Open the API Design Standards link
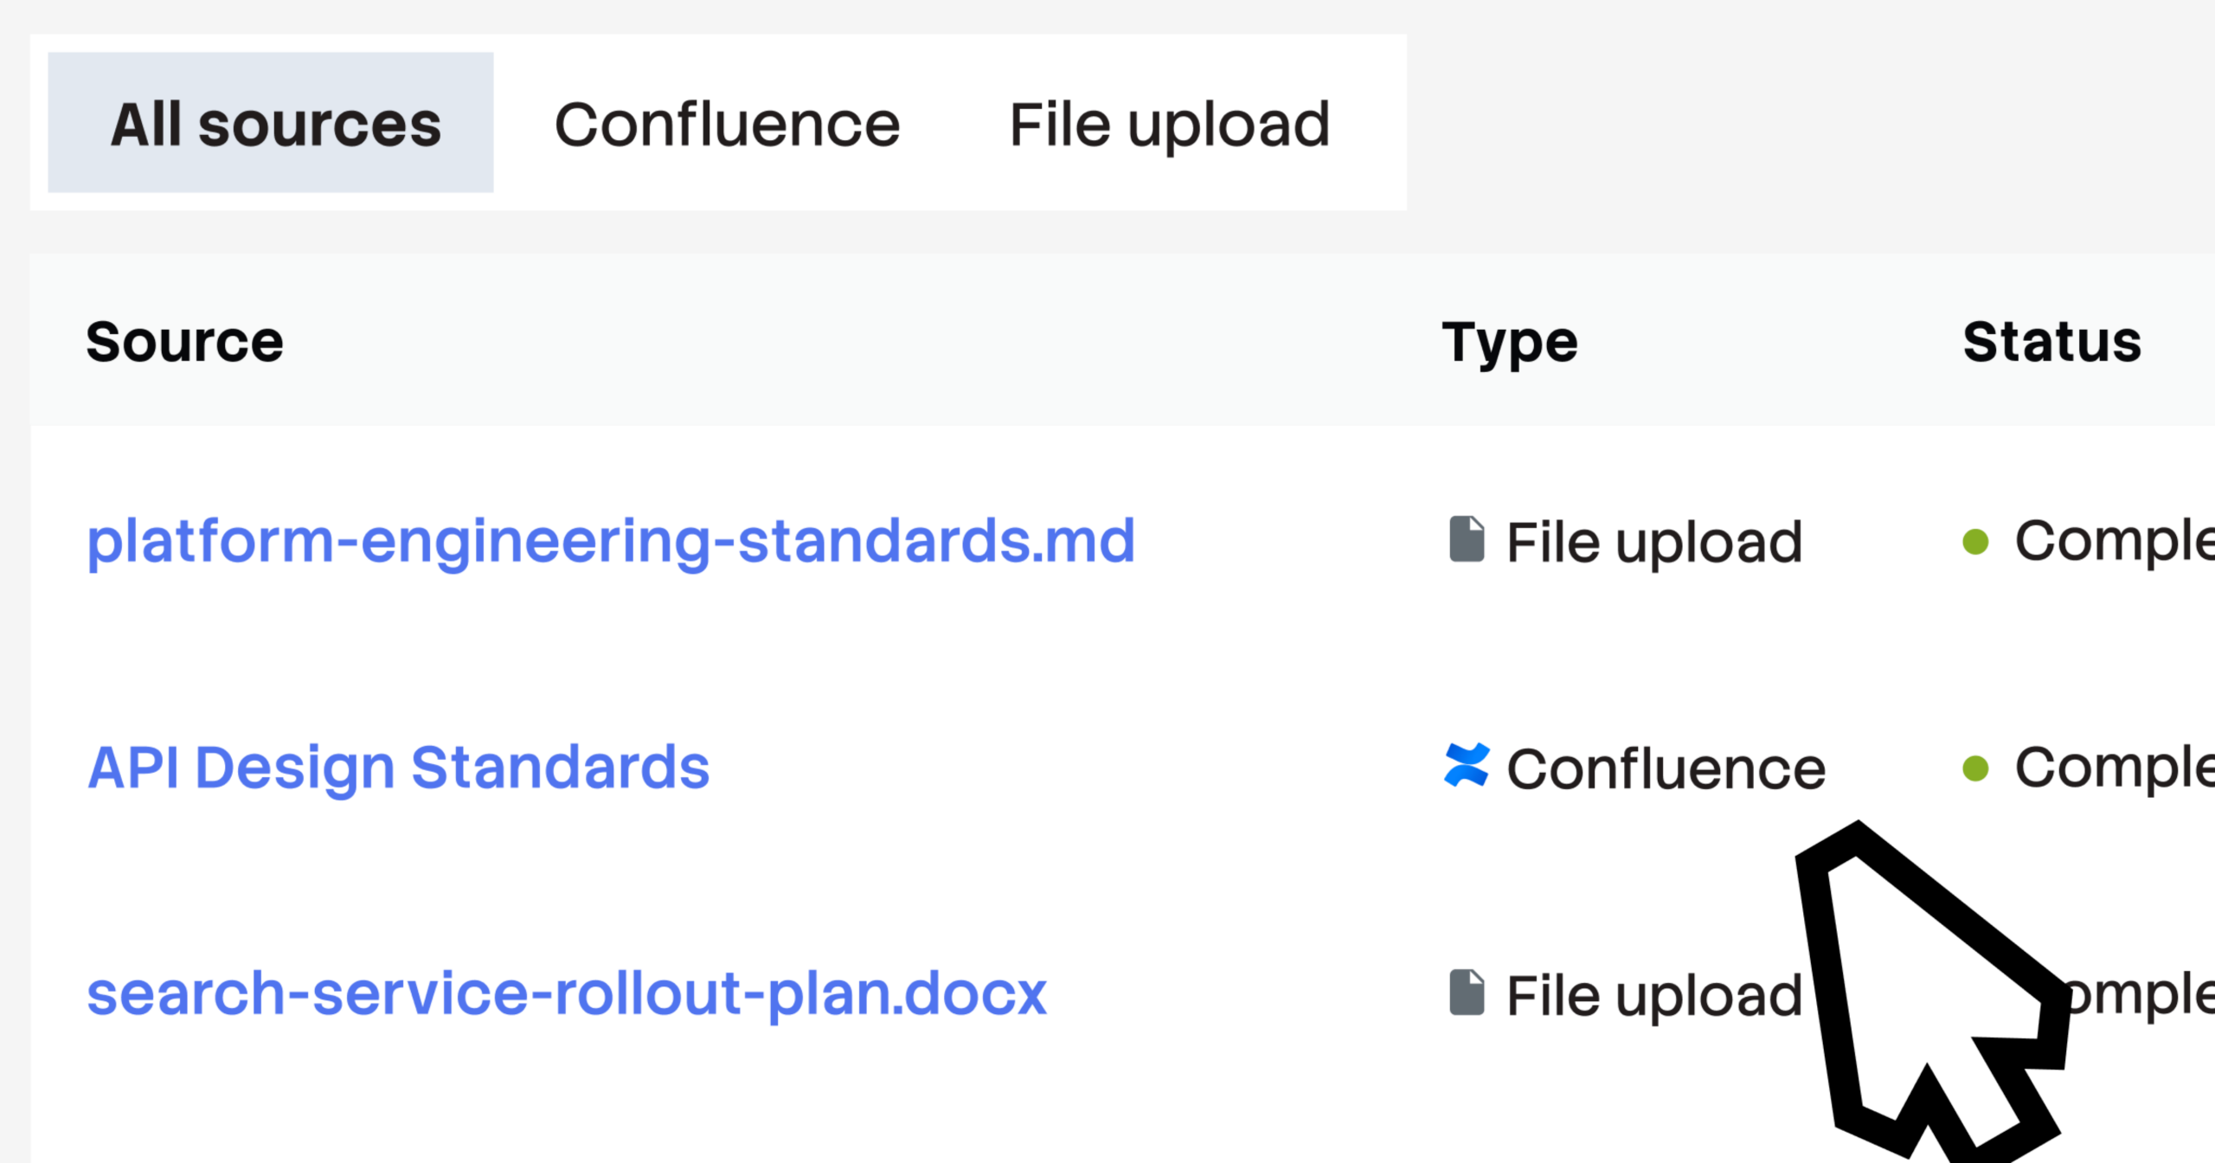Screen dimensions: 2215x1163 pyautogui.click(x=398, y=768)
